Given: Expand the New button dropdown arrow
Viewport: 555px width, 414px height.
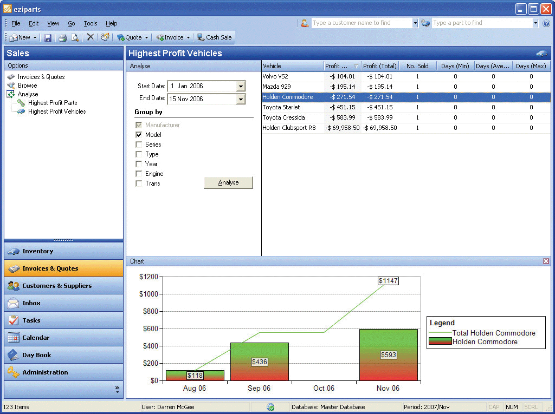Looking at the screenshot, I should tap(35, 37).
